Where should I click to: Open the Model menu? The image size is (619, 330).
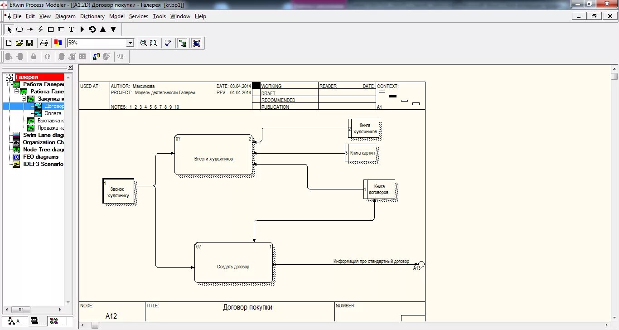(x=117, y=16)
